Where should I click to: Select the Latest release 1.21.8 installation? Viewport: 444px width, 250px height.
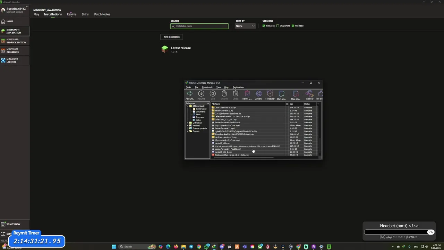(x=237, y=49)
